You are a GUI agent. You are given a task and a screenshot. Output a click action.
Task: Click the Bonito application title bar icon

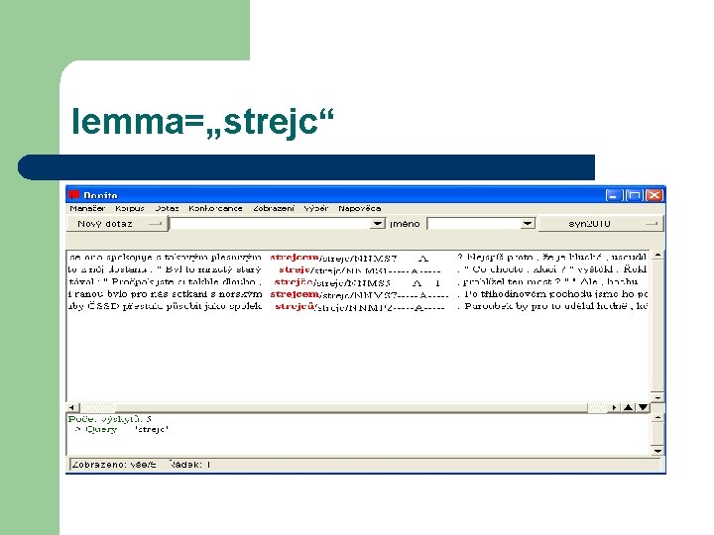(73, 195)
